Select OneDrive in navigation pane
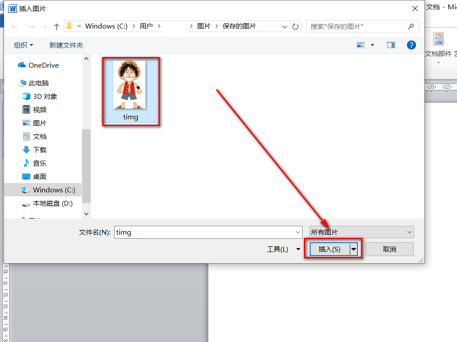This screenshot has width=457, height=342. 38,65
